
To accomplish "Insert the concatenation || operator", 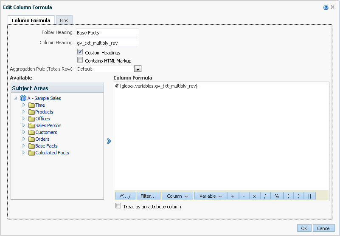I will coord(309,196).
